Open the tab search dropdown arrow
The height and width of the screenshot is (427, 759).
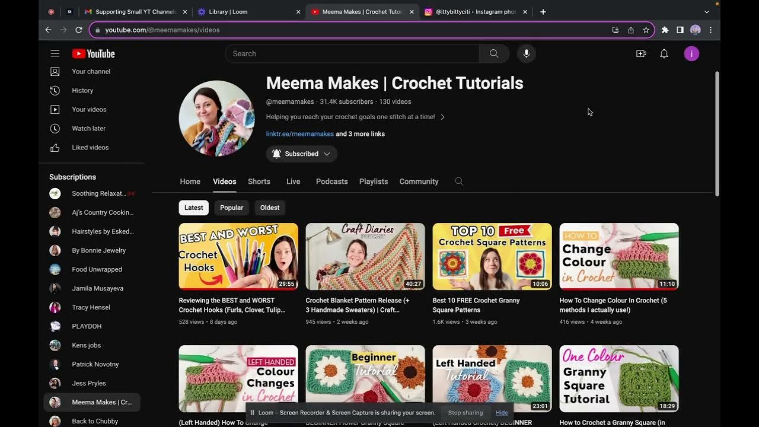click(x=706, y=12)
